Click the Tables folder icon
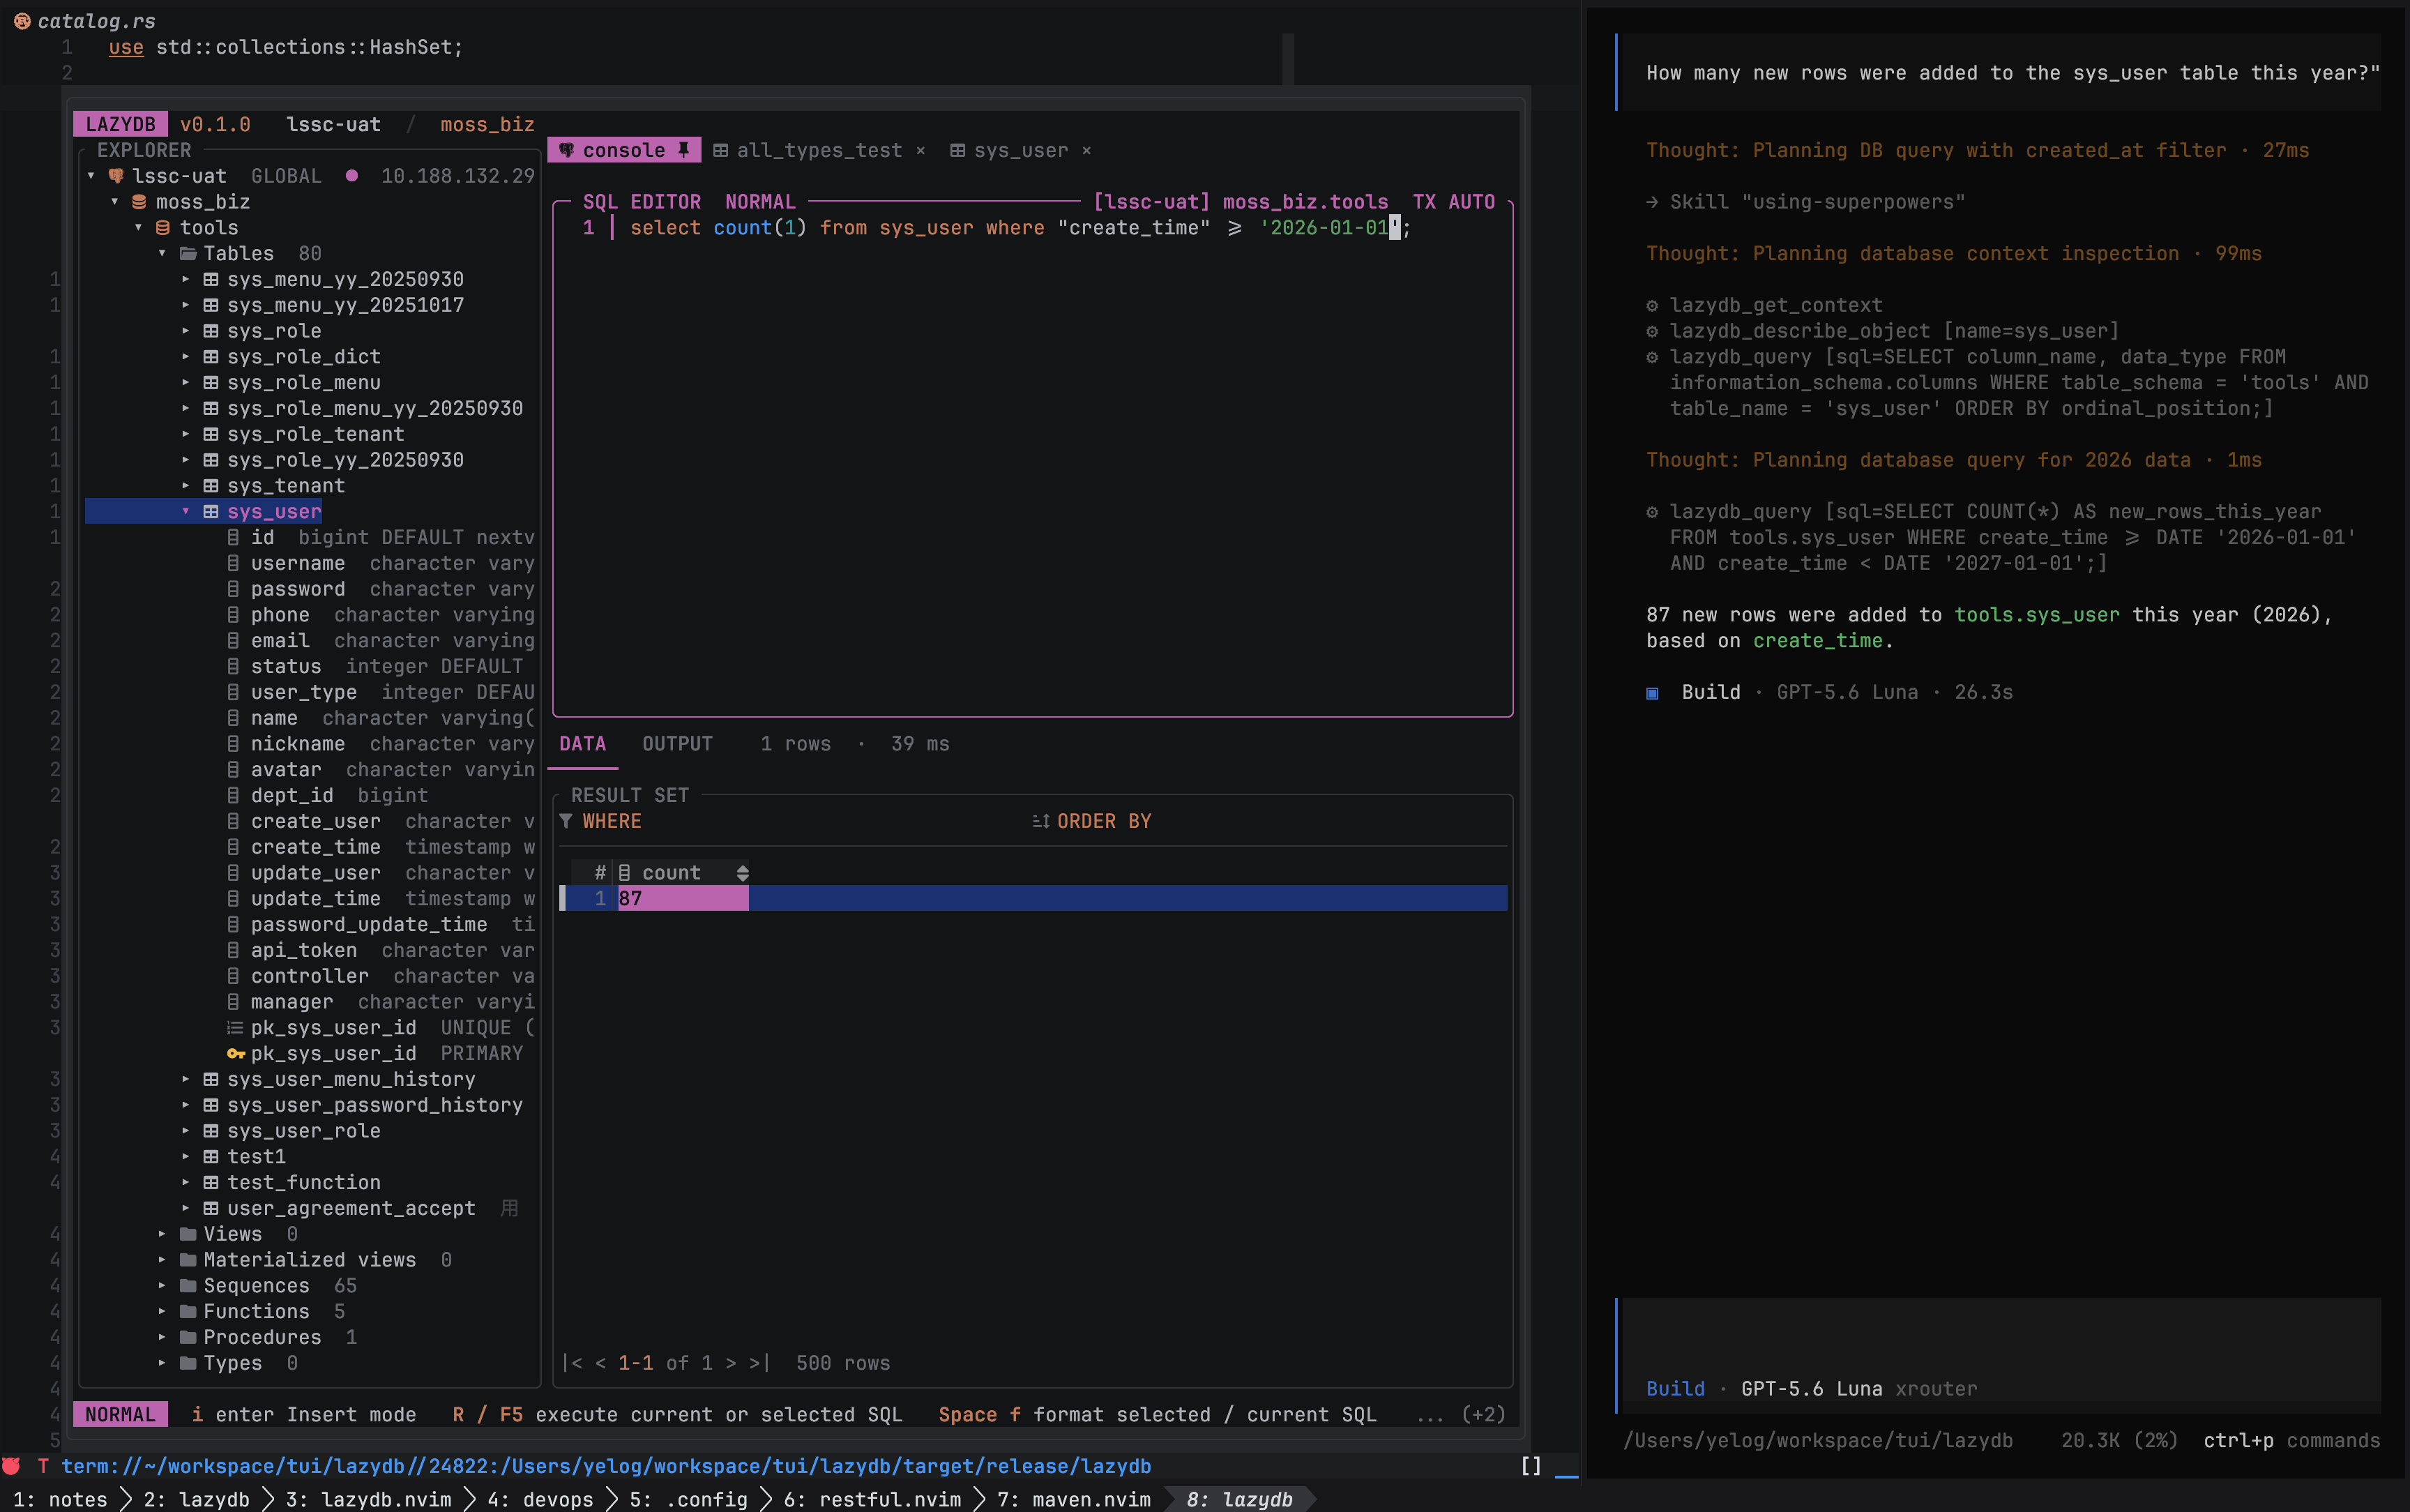Viewport: 2410px width, 1512px height. 188,254
